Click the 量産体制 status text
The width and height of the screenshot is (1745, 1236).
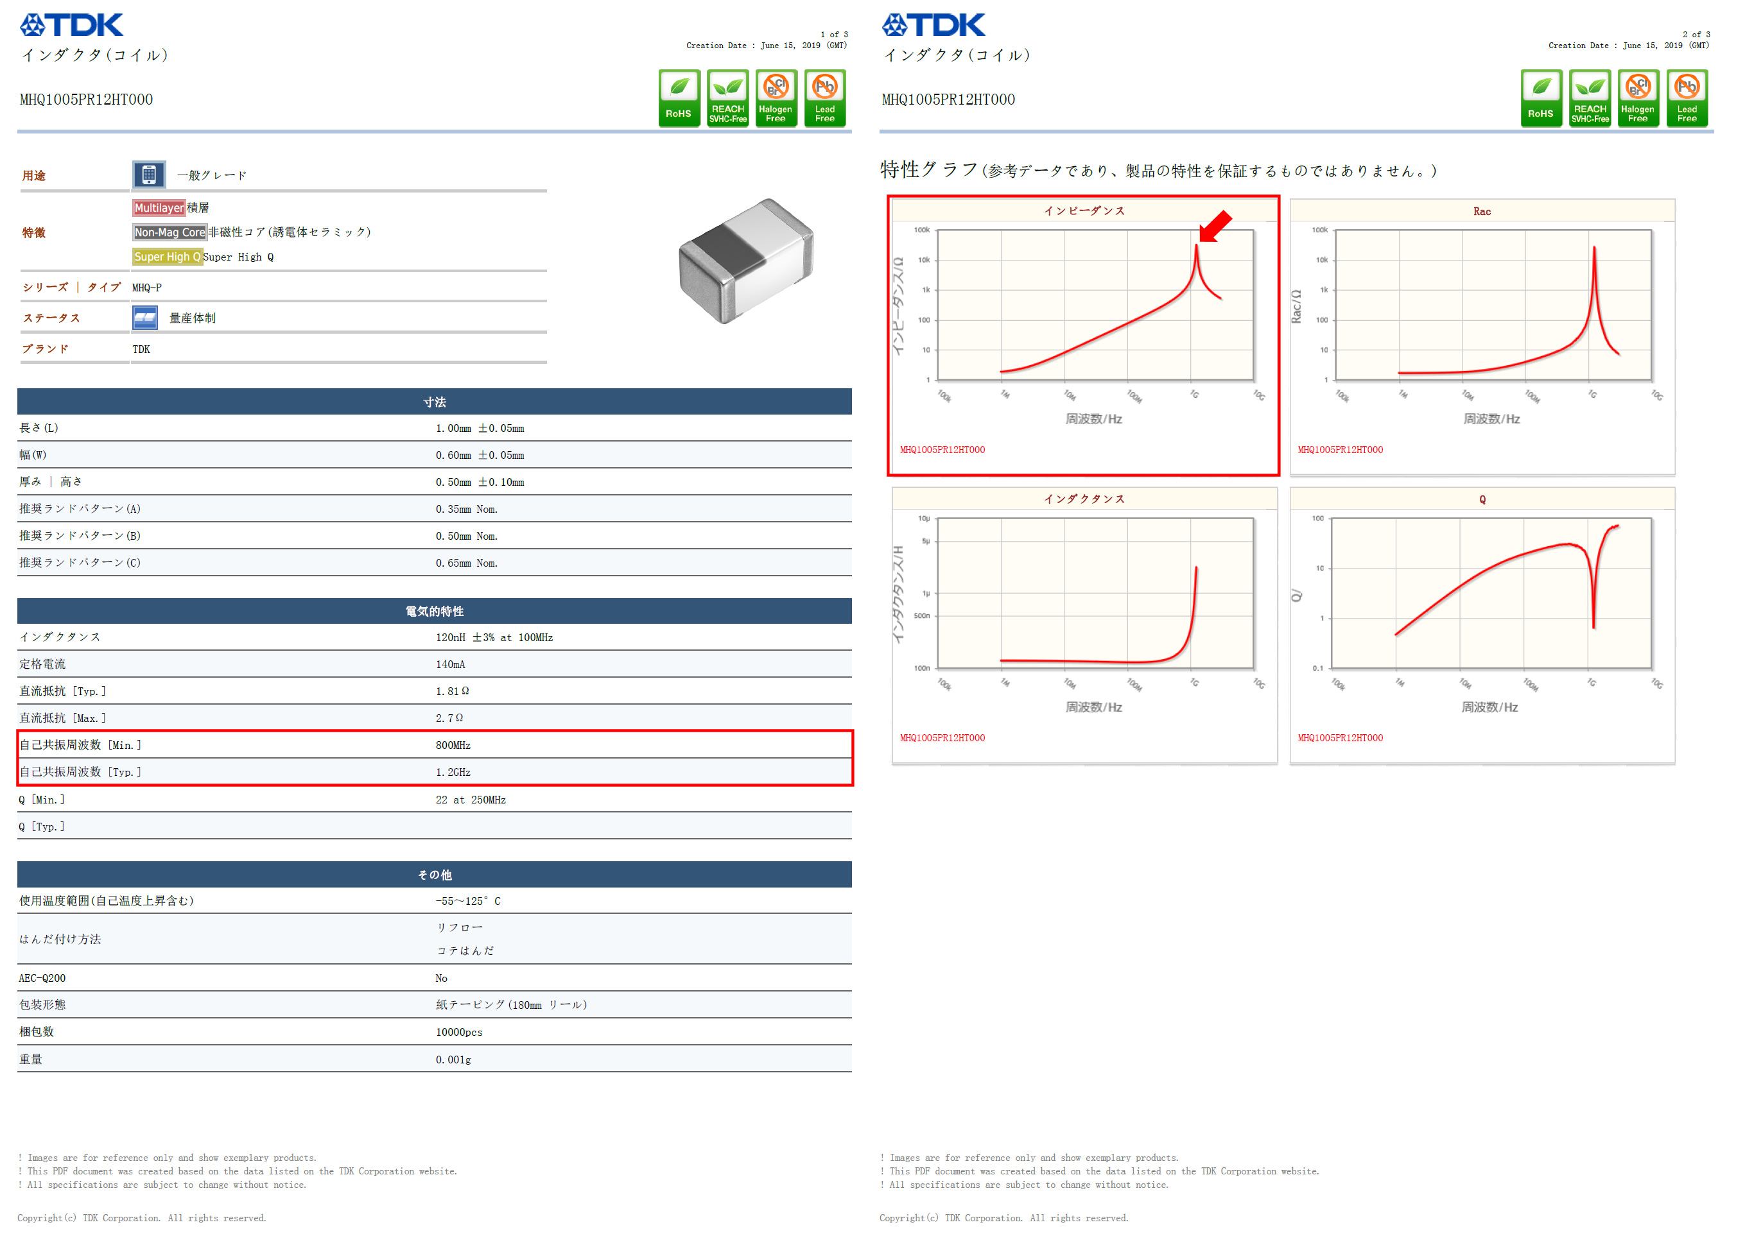[193, 318]
